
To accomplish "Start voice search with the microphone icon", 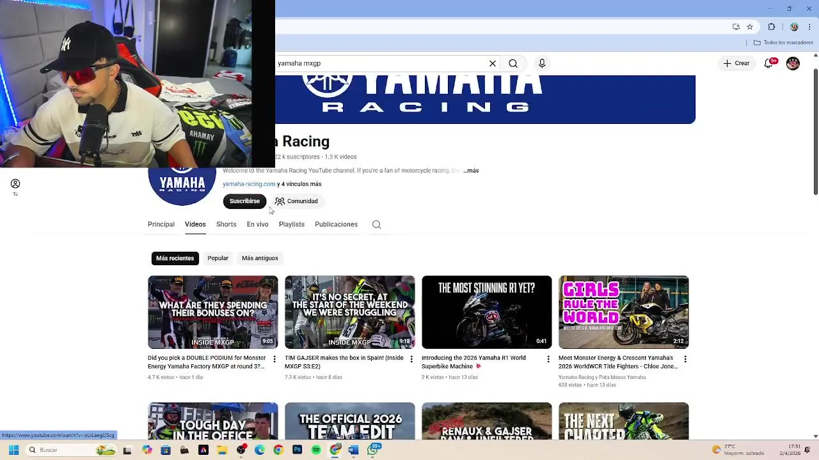I will [542, 63].
